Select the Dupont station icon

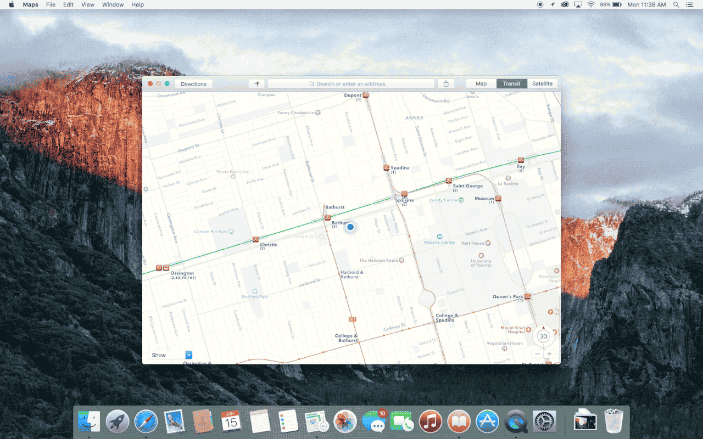[366, 95]
